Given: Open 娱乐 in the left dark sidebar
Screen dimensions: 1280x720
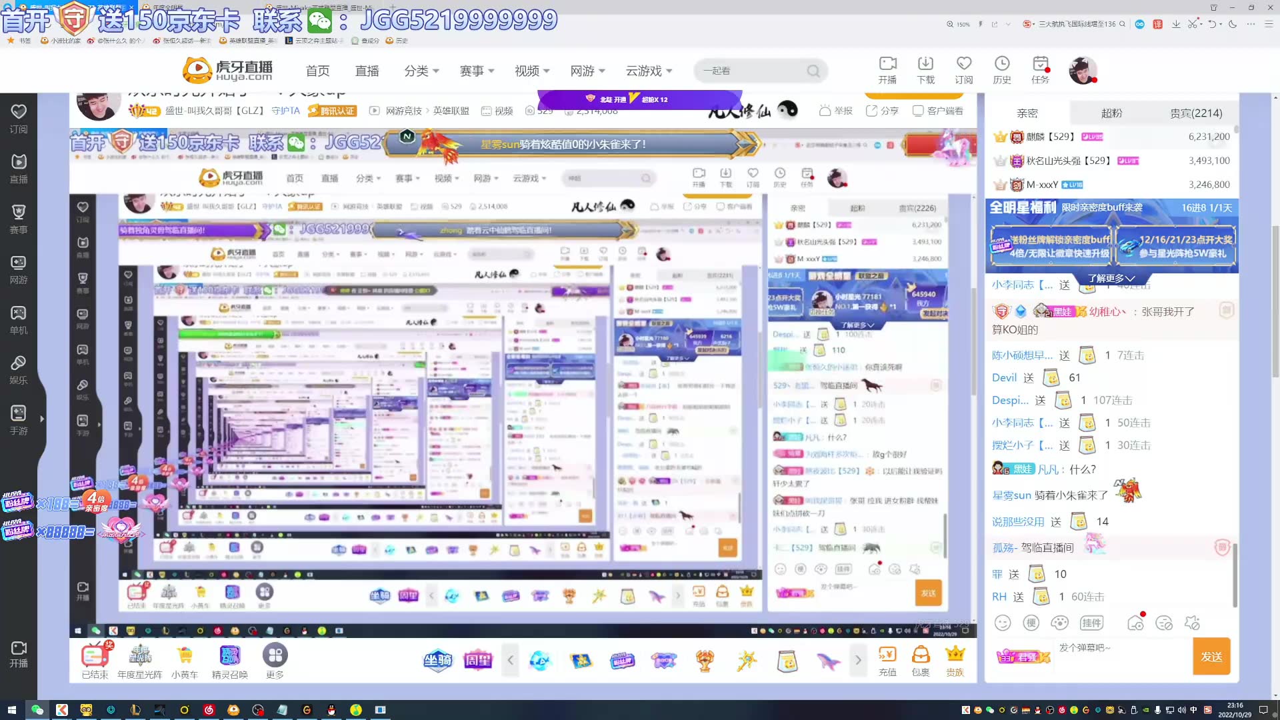Looking at the screenshot, I should pos(19,370).
